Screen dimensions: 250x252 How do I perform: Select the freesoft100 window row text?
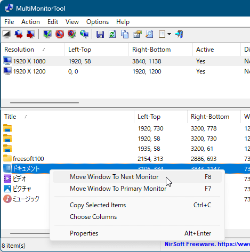pyautogui.click(x=28, y=159)
